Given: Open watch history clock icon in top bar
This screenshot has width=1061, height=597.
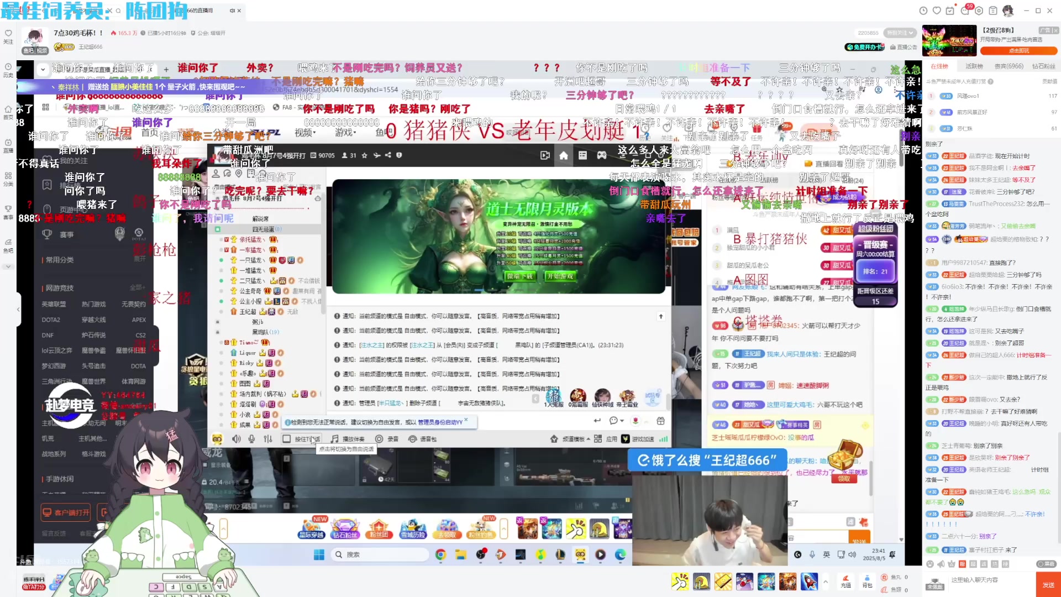Looking at the screenshot, I should point(923,11).
